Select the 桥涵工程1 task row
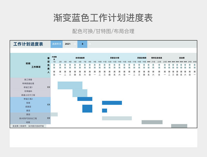This screenshot has height=157, width=207. pos(28,87)
